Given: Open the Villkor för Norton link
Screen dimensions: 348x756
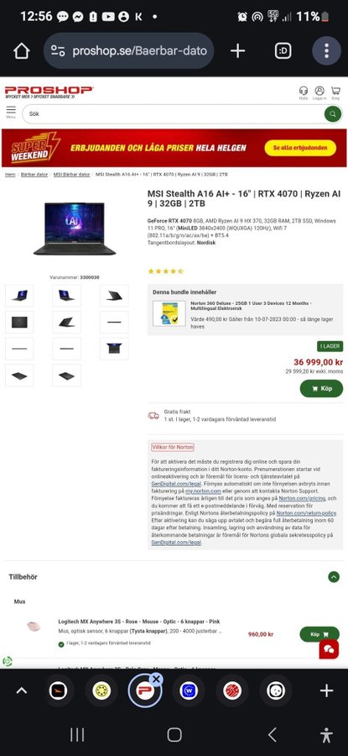Looking at the screenshot, I should (172, 447).
